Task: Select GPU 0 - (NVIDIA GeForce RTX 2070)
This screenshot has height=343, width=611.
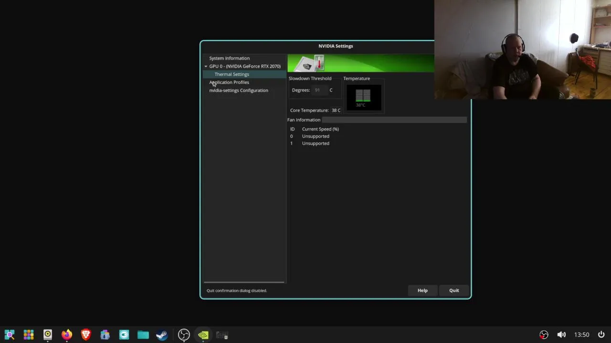Action: tap(245, 66)
